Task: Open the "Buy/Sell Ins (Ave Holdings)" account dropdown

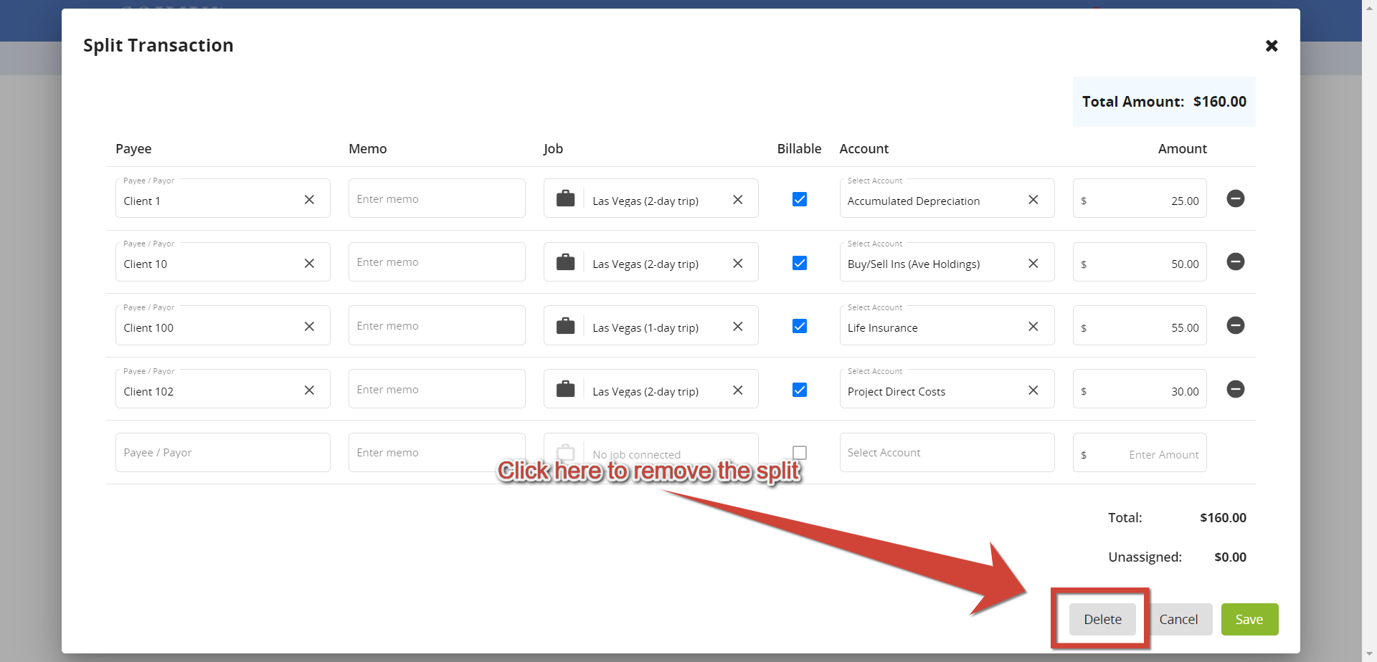Action: point(925,264)
